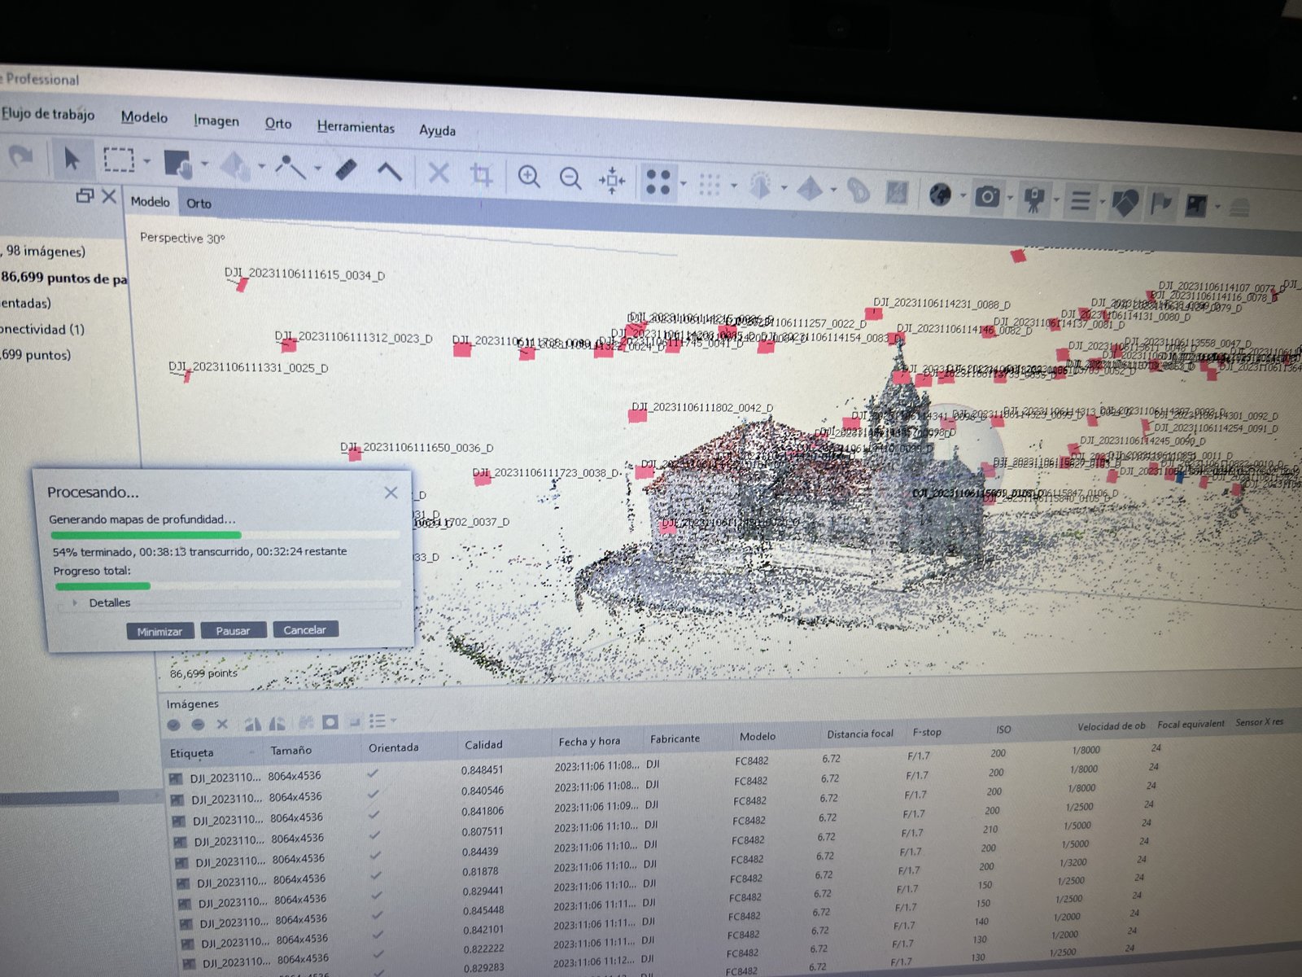Switch to the Orto view tab

click(x=199, y=204)
